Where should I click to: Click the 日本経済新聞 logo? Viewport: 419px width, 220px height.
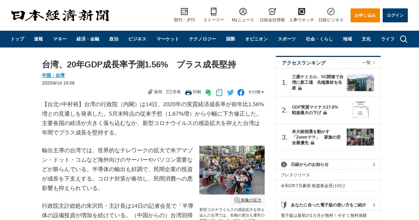point(60,15)
